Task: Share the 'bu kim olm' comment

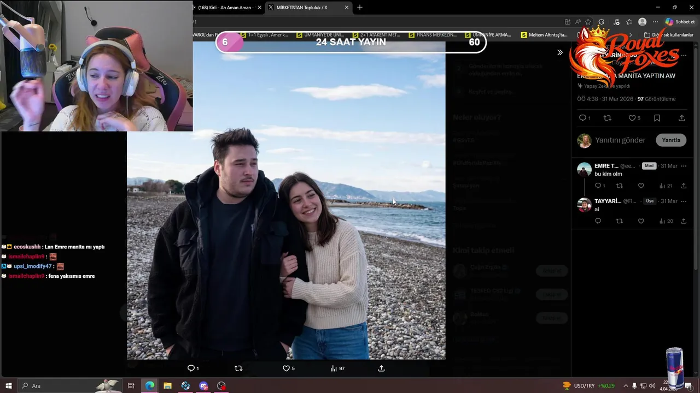Action: coord(684,186)
